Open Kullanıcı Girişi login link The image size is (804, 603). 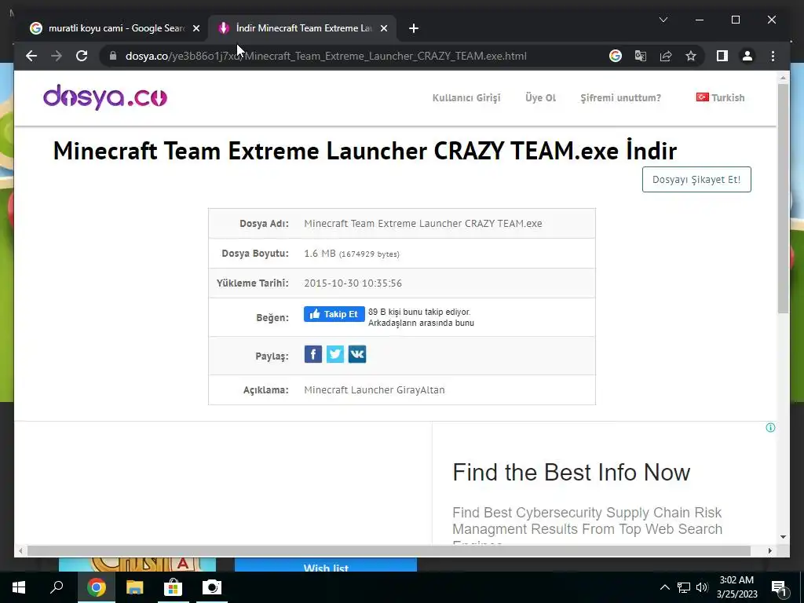coord(466,97)
